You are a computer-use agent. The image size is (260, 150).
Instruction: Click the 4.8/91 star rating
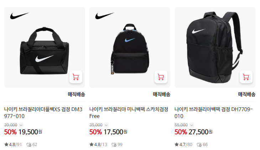(13, 145)
